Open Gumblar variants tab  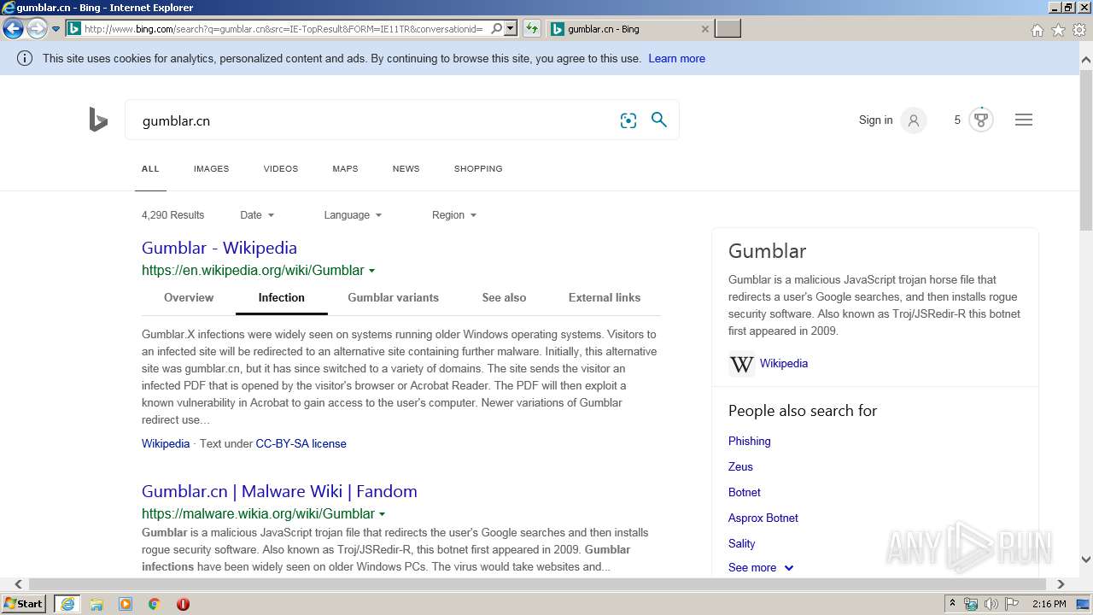click(x=393, y=297)
